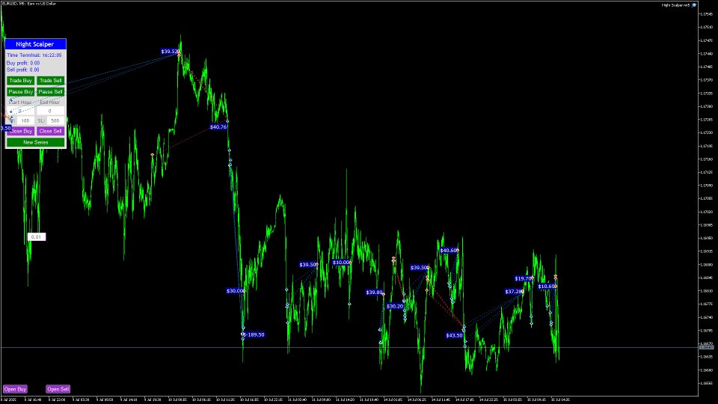Click the $39.80 profit label

(374, 293)
